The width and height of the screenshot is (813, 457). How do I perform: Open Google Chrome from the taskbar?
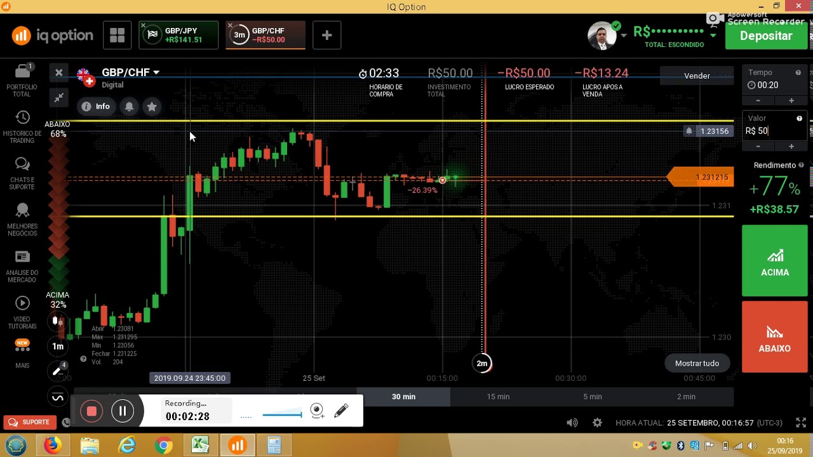point(164,446)
